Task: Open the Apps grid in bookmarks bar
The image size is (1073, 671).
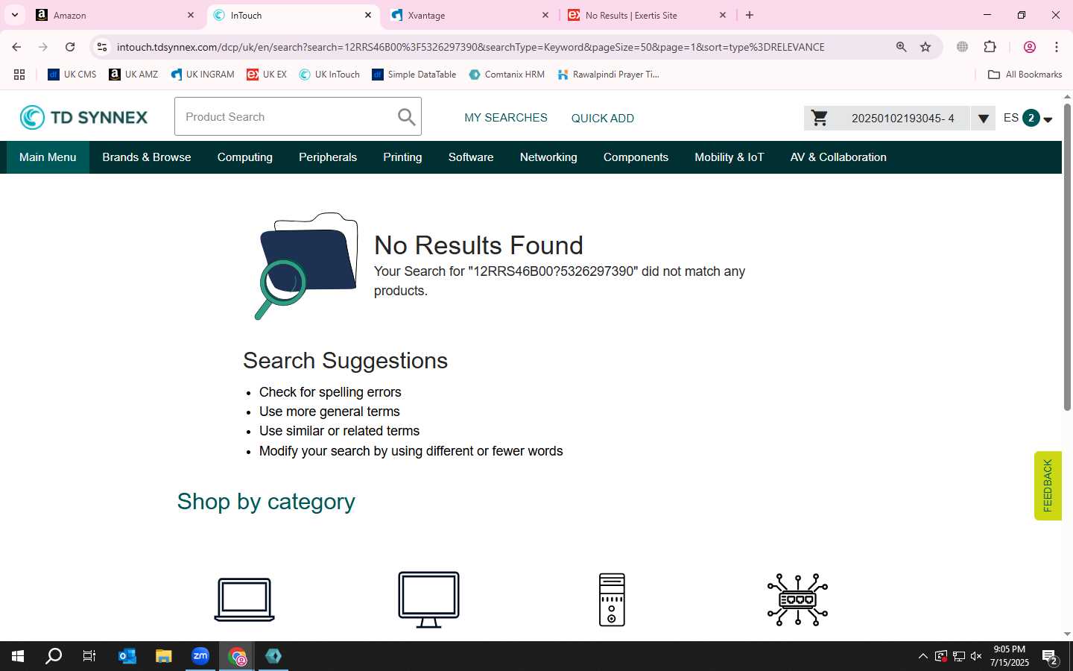Action: point(19,75)
